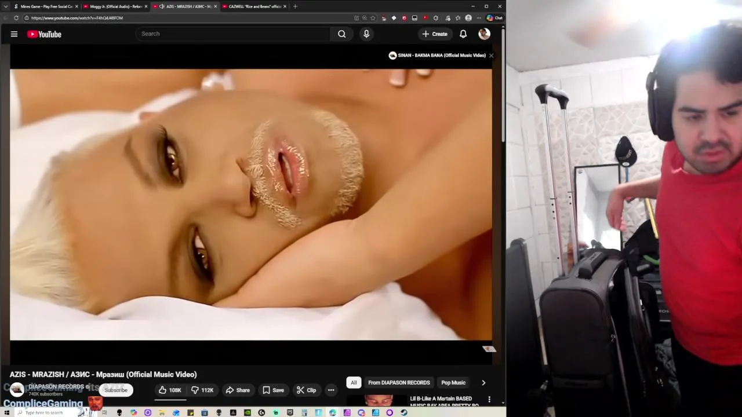Open the YouTube guide hamburger menu
742x417 pixels.
tap(14, 34)
